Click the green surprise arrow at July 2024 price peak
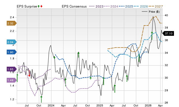The image size is (179, 107). tap(78, 55)
